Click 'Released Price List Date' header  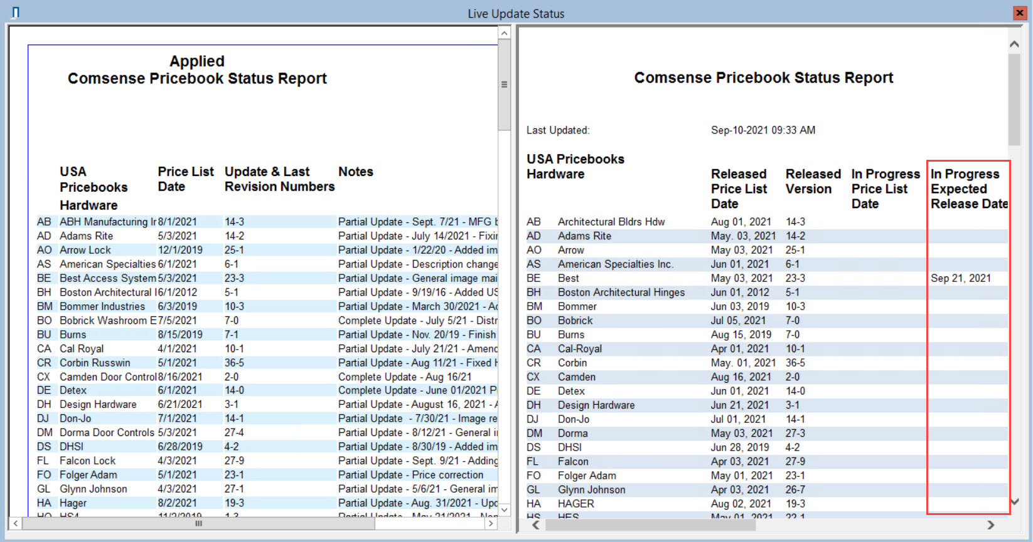[739, 189]
